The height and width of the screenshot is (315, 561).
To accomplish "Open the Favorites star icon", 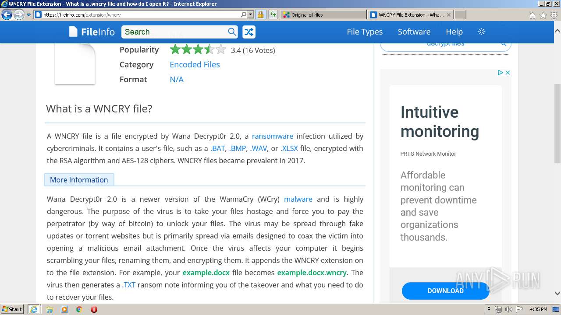I will [543, 15].
